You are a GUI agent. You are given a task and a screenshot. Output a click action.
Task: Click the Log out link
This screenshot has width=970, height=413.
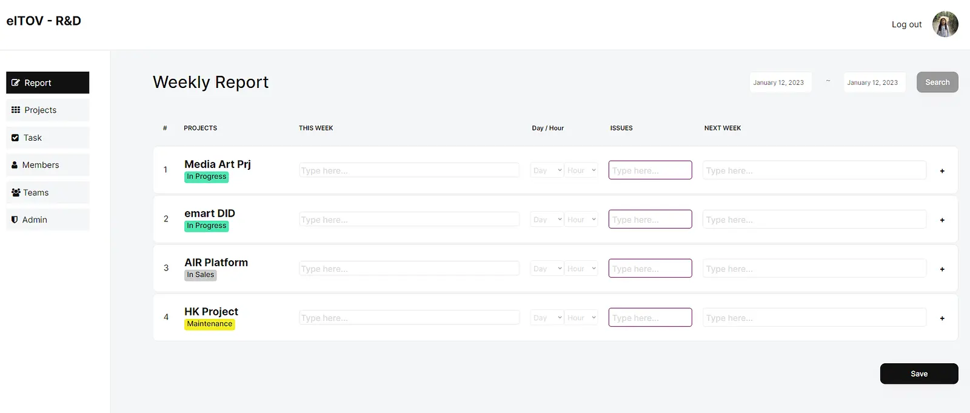point(906,24)
